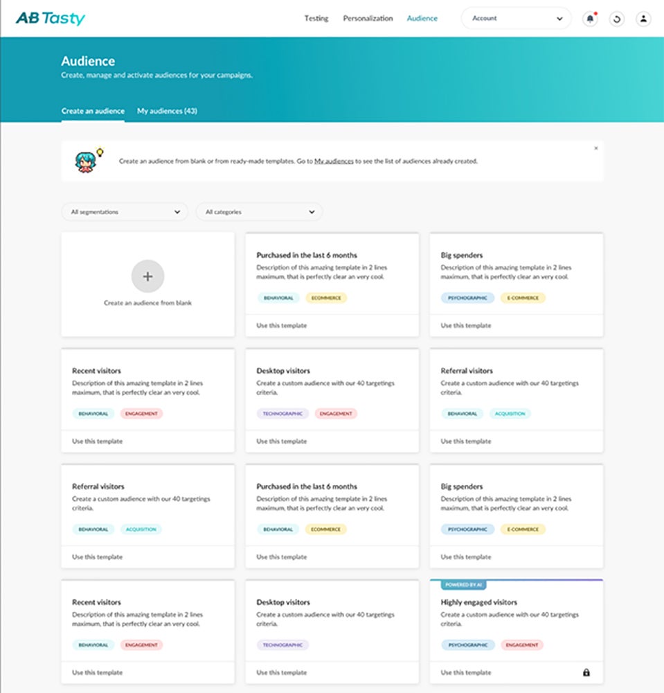Dismiss the info banner with the X
The width and height of the screenshot is (664, 693).
click(595, 148)
